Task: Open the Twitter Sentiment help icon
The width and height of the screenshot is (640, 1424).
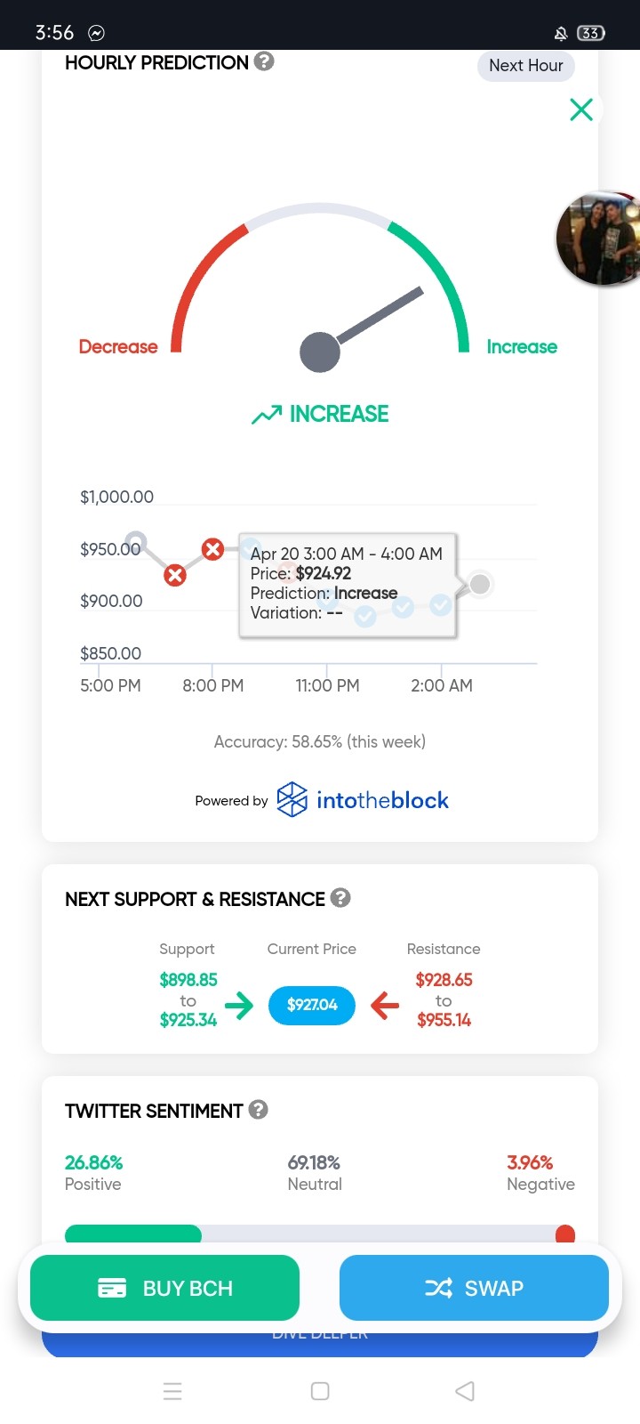Action: coord(259,1109)
